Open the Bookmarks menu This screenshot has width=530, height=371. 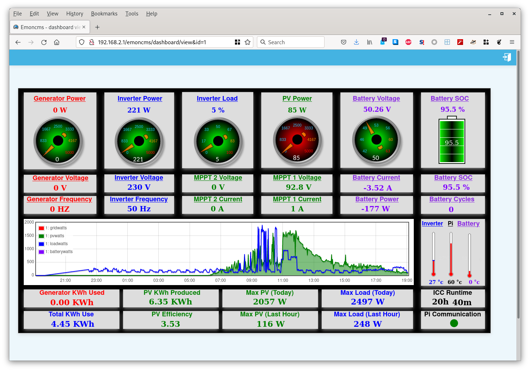click(104, 14)
